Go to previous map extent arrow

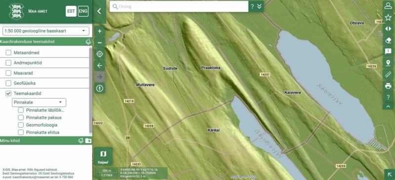pos(100,66)
